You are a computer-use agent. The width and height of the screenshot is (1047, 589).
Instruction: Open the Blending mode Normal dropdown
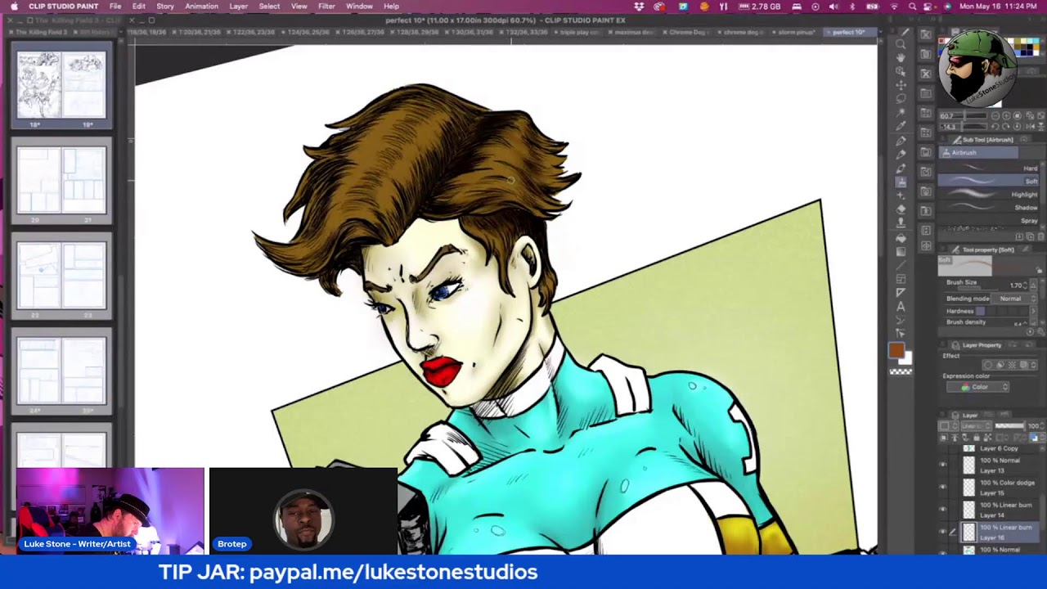coord(1013,299)
